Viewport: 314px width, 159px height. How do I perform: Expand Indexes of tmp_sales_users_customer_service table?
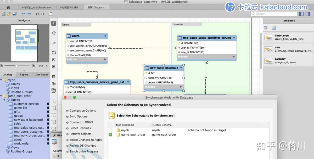click(234, 57)
